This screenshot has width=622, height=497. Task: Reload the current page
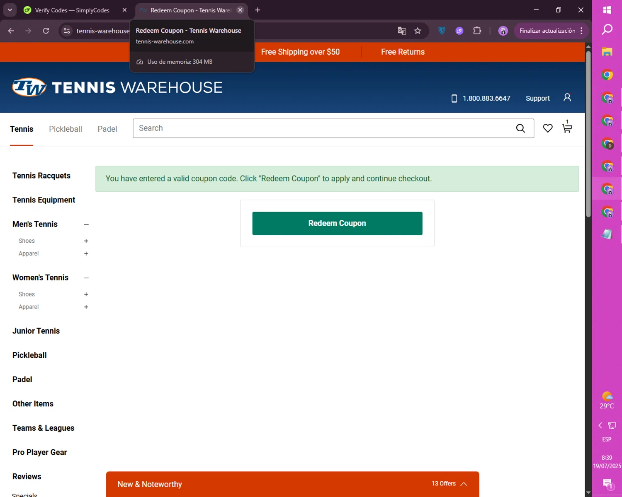coord(46,31)
